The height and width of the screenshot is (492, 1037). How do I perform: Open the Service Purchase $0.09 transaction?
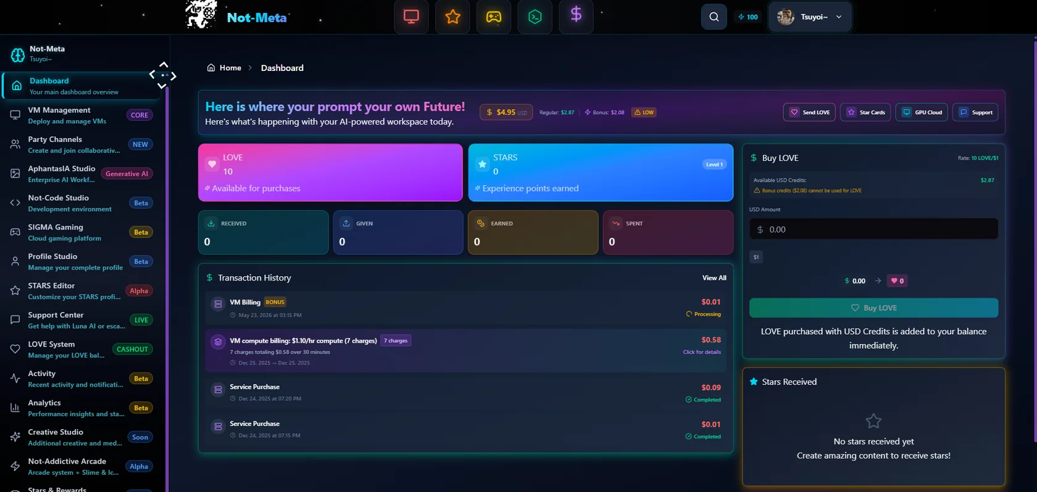coord(465,393)
